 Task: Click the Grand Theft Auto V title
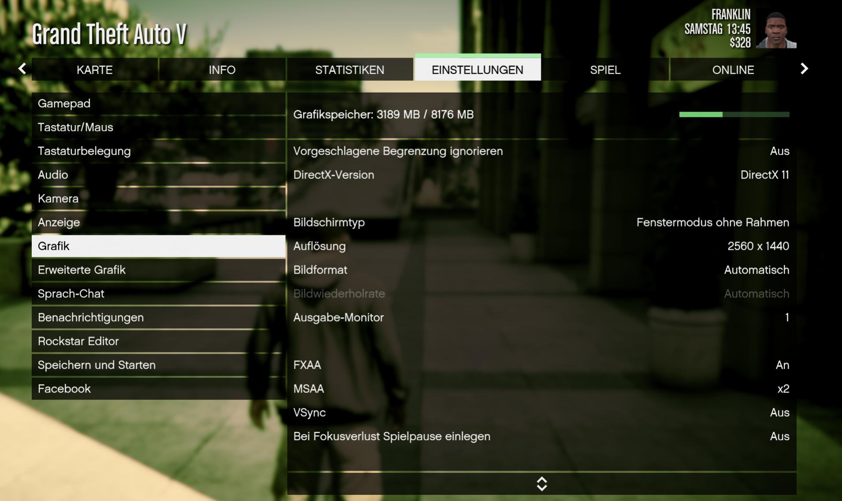[x=109, y=34]
